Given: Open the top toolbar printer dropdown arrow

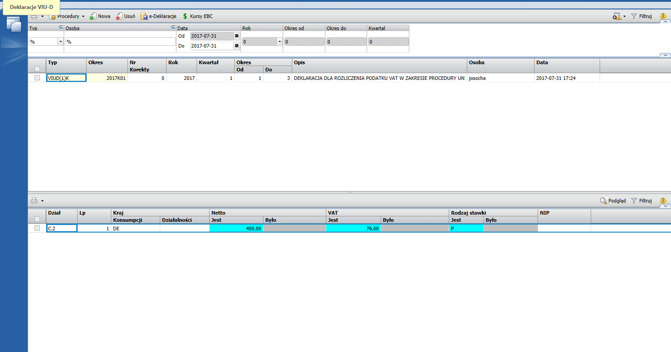Looking at the screenshot, I should [42, 17].
